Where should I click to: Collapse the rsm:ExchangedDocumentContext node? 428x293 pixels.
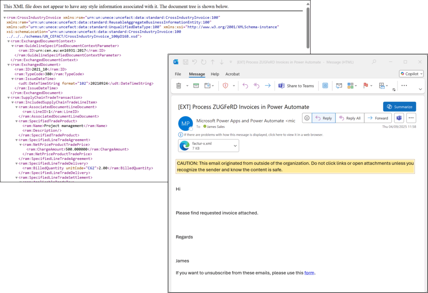point(8,41)
